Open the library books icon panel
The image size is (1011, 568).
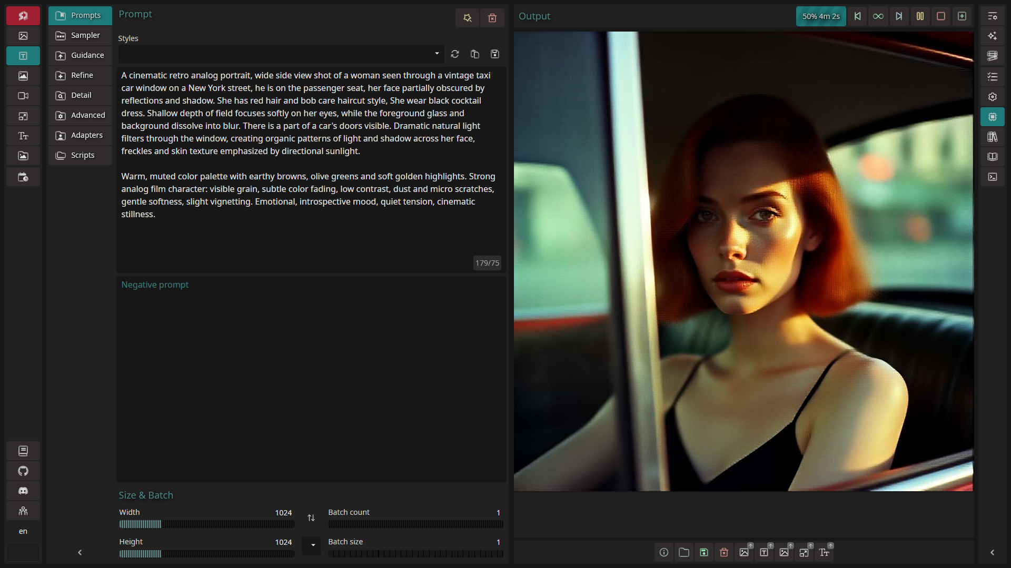[992, 137]
